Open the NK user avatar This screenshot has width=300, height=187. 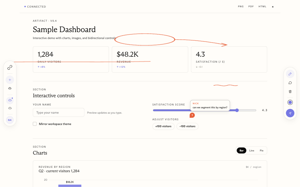[10, 120]
